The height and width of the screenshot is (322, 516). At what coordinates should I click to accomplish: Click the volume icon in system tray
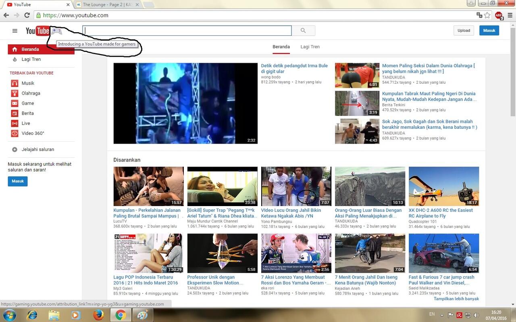point(476,315)
